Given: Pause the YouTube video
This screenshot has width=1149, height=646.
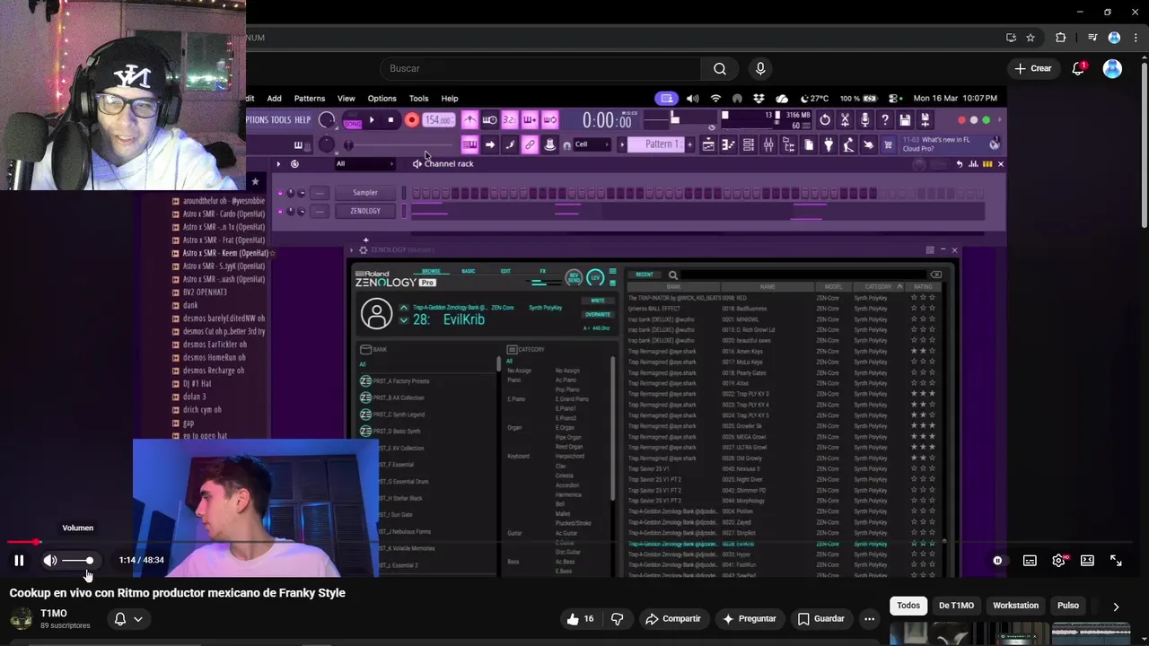Looking at the screenshot, I should [19, 561].
